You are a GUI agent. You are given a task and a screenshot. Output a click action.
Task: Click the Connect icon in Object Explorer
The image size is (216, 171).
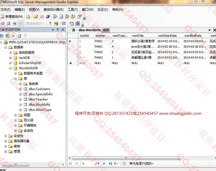(2, 36)
